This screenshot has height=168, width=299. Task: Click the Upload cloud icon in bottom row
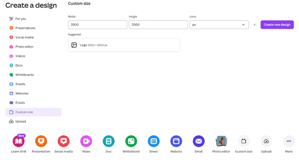point(266,141)
